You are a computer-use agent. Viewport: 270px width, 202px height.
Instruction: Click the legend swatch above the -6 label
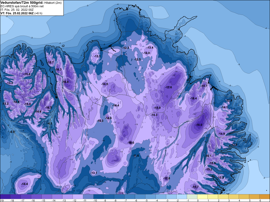(140, 197)
